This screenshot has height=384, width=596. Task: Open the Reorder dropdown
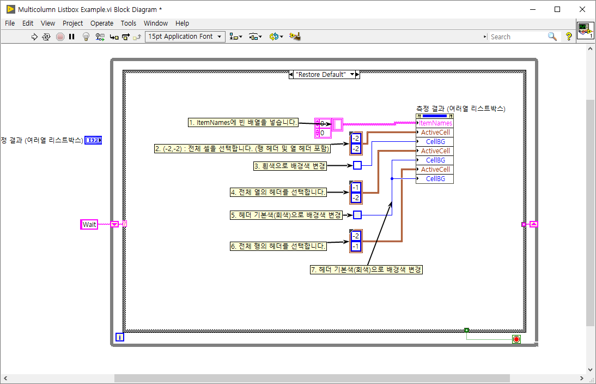276,37
